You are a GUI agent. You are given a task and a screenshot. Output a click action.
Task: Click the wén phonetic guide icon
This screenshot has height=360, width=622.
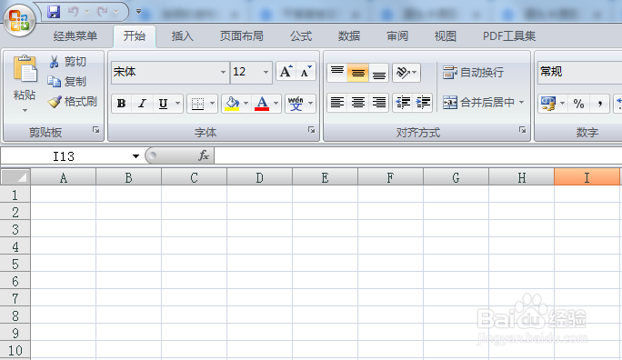click(x=296, y=104)
